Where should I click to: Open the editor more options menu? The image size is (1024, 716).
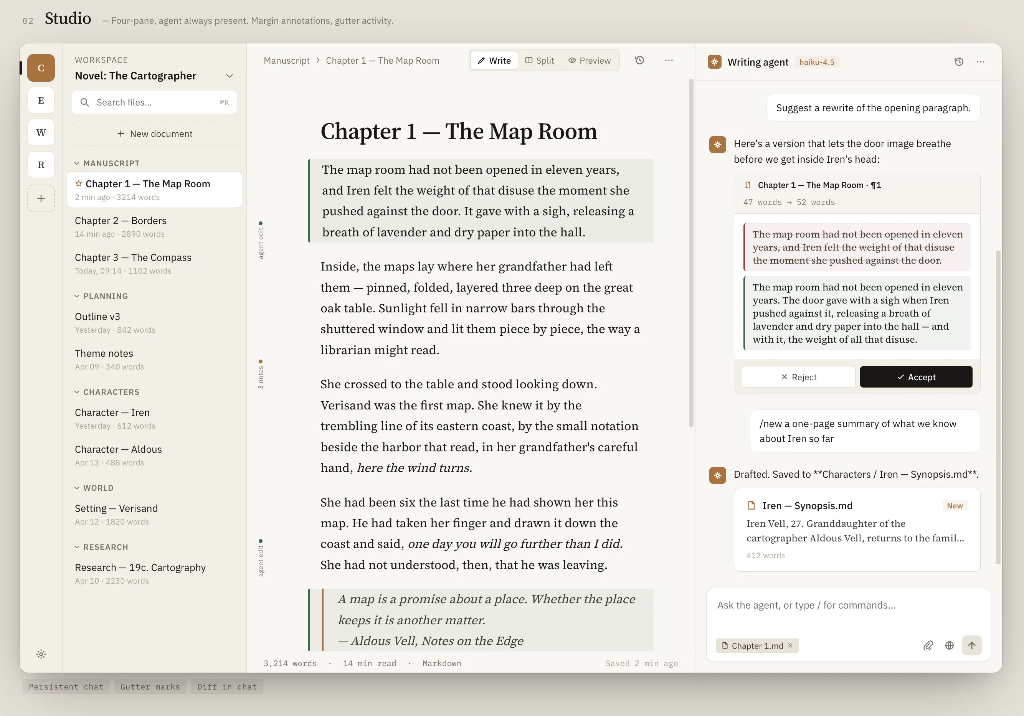[668, 60]
